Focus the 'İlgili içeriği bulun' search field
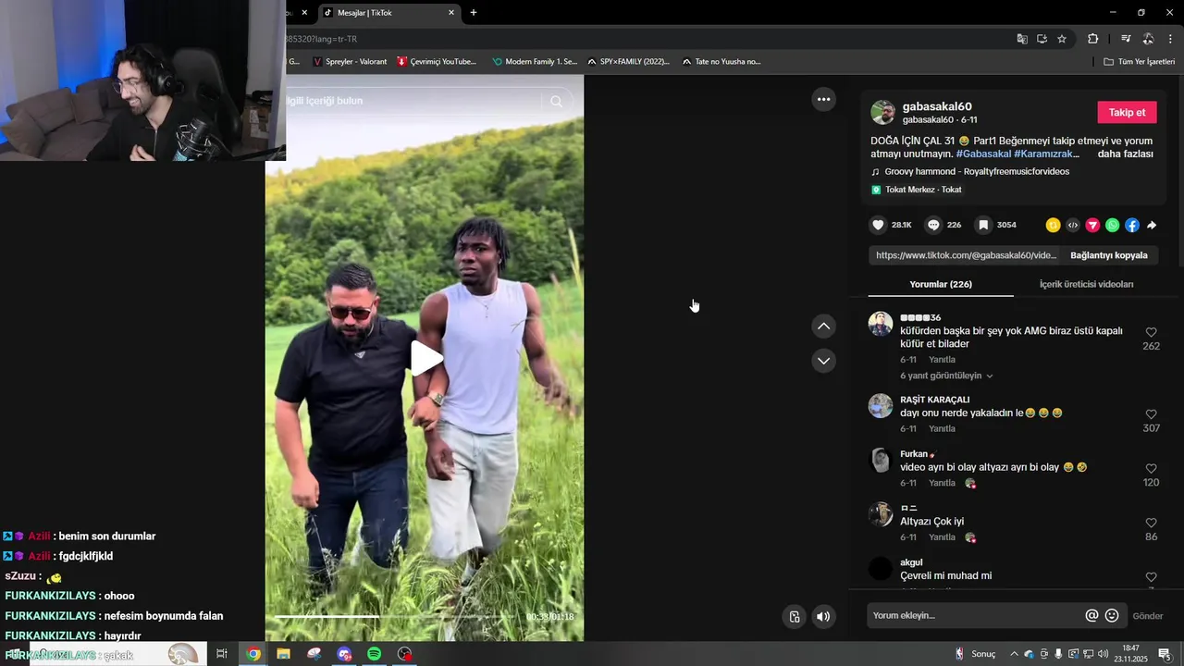This screenshot has height=666, width=1184. (x=412, y=101)
